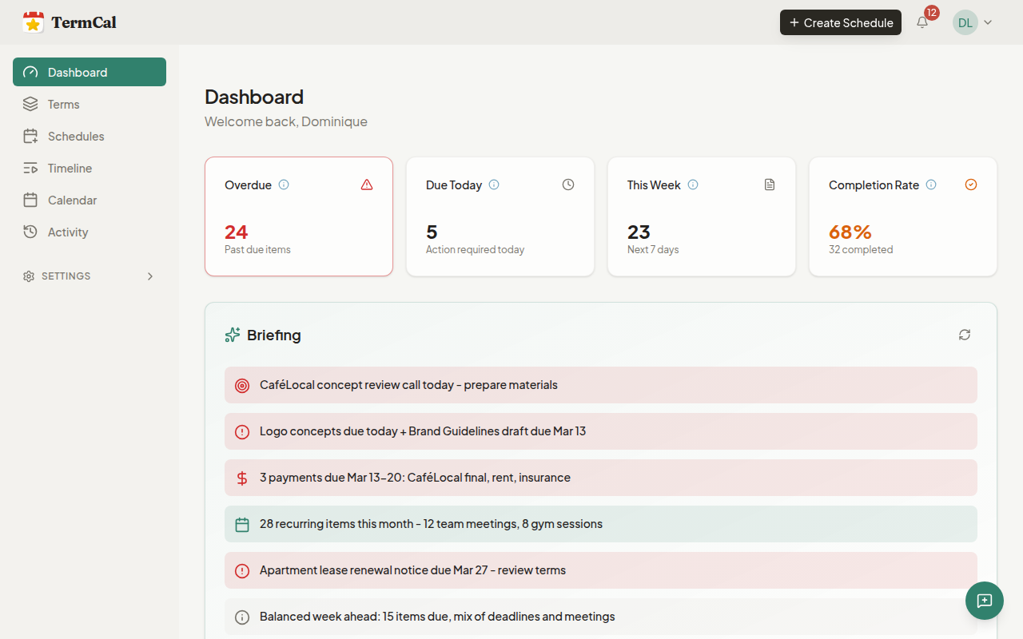This screenshot has height=639, width=1023.
Task: Click the Create Schedule button
Action: point(840,22)
